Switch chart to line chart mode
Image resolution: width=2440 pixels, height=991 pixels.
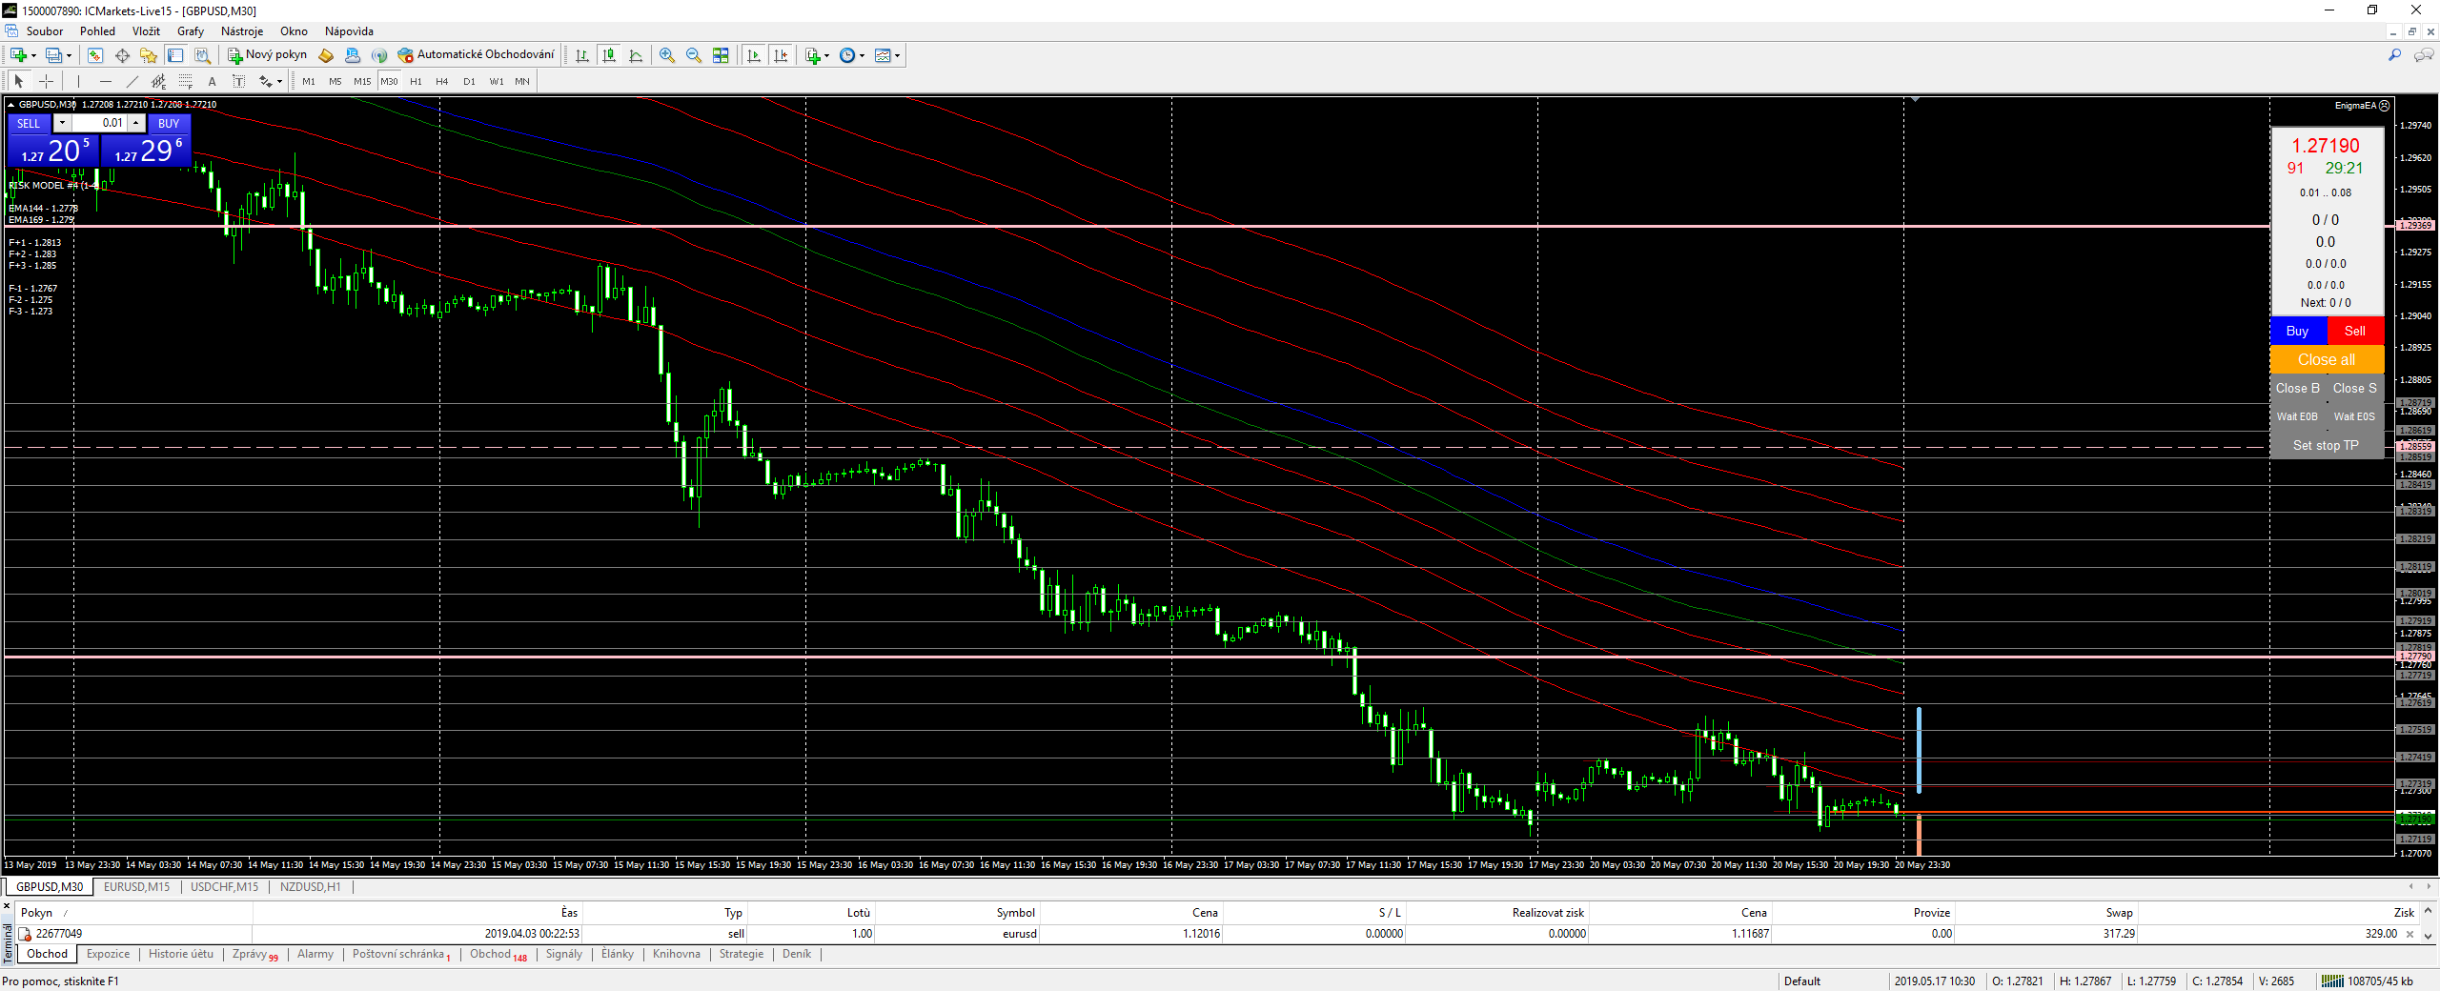[636, 55]
